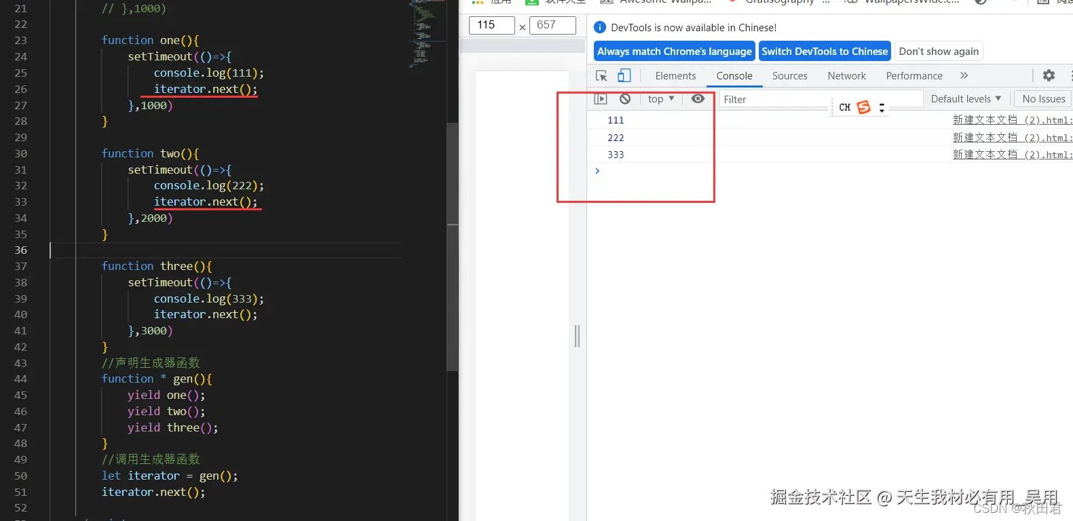Click console output value 111

[616, 120]
